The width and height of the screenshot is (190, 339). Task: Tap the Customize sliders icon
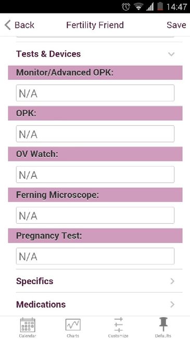tap(118, 325)
